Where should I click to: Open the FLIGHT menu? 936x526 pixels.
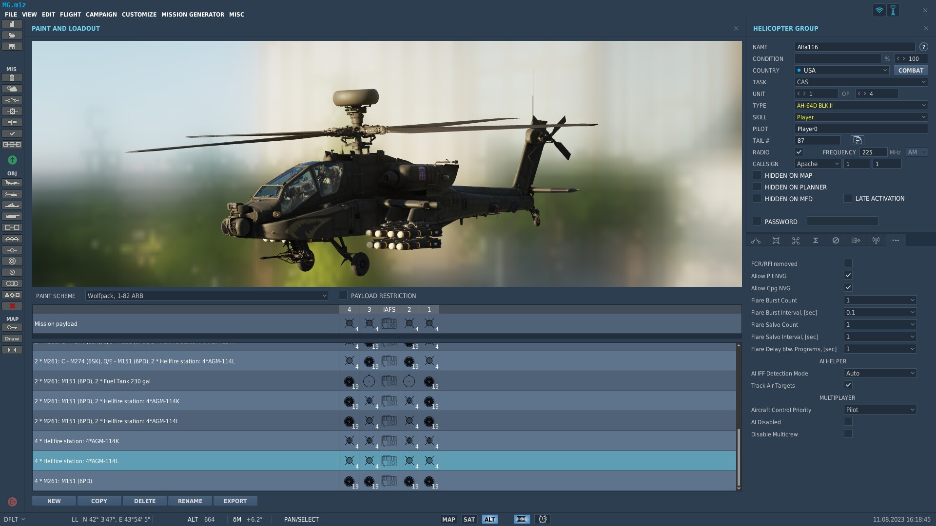coord(70,15)
